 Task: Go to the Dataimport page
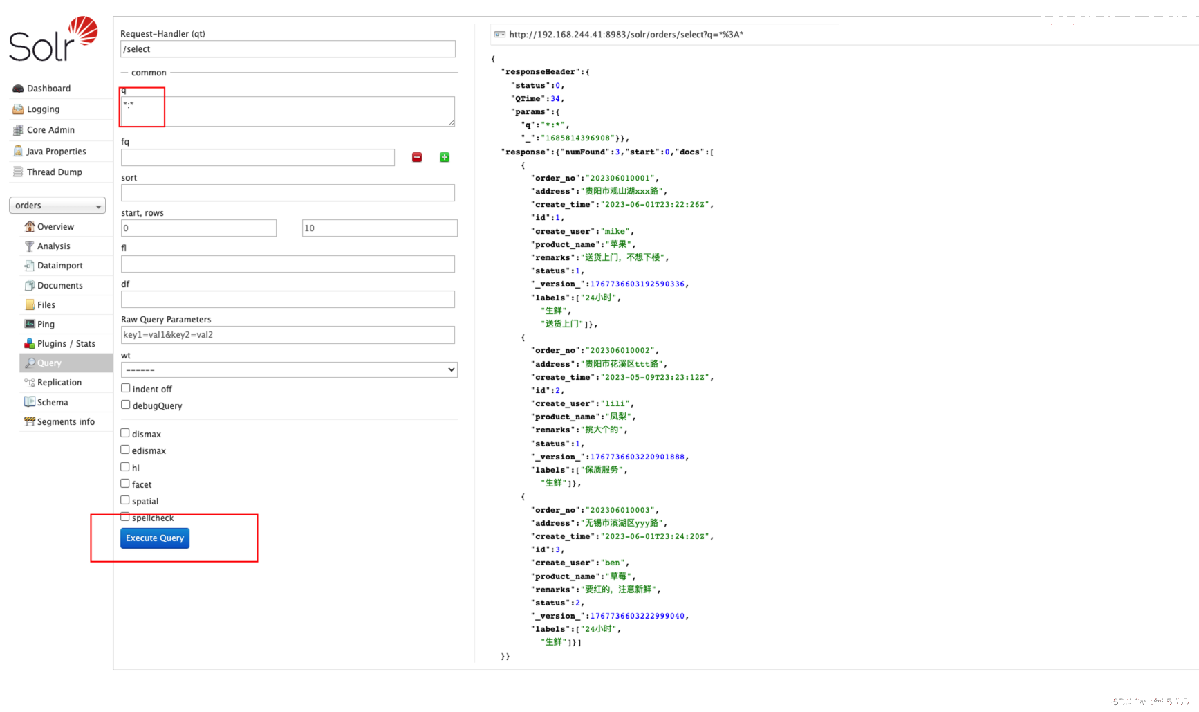[60, 266]
